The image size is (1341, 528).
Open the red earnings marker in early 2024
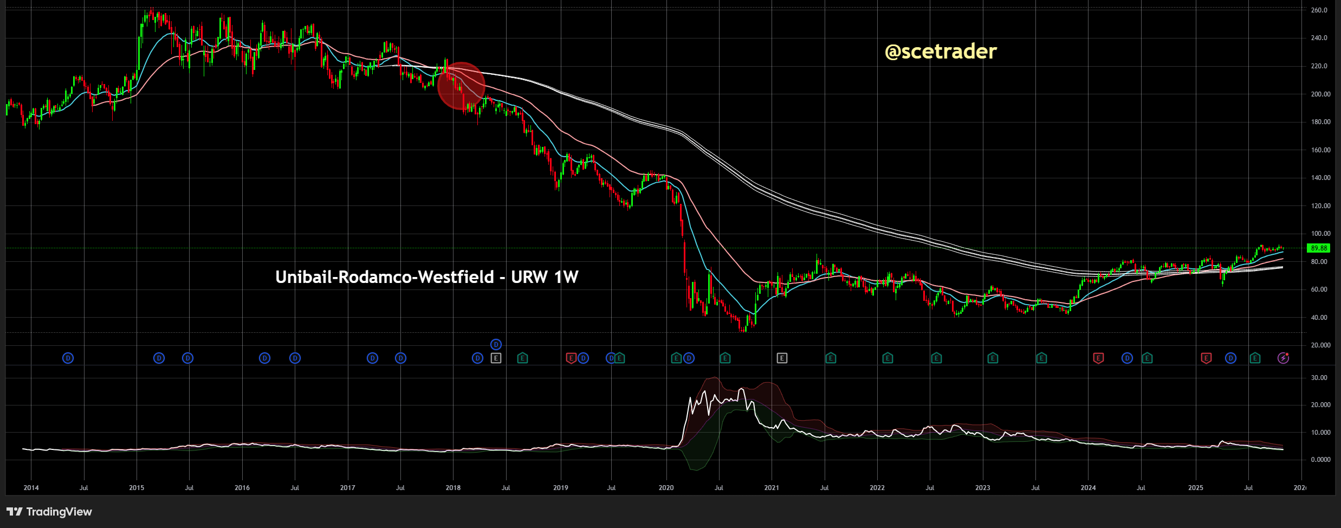[x=1098, y=358]
